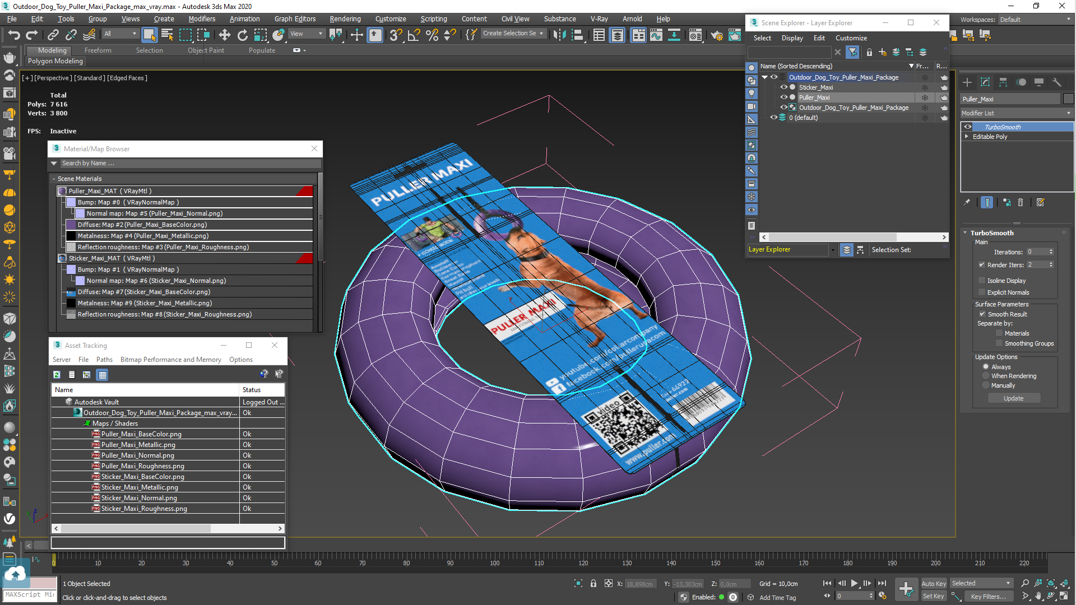Open the Key Filters dialog button
Image resolution: width=1076 pixels, height=605 pixels.
point(988,596)
